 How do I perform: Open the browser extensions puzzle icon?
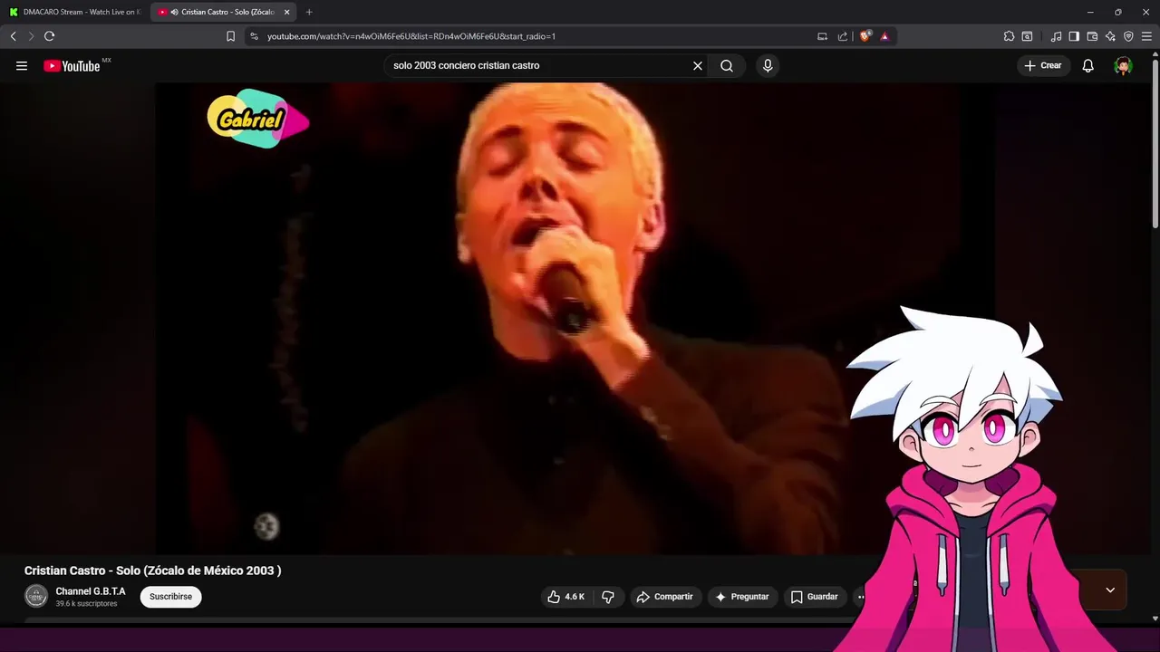click(1009, 36)
